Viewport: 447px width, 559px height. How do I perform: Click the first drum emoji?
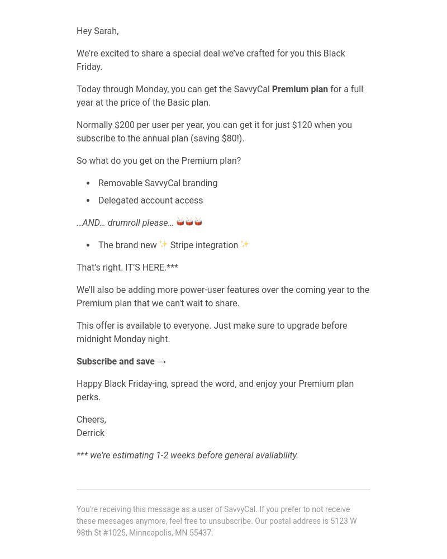[x=180, y=222]
